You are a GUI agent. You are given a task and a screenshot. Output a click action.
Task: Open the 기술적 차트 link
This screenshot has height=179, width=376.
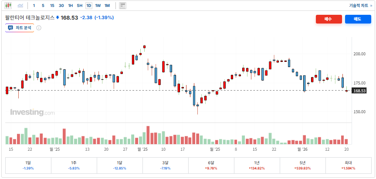(x=360, y=6)
